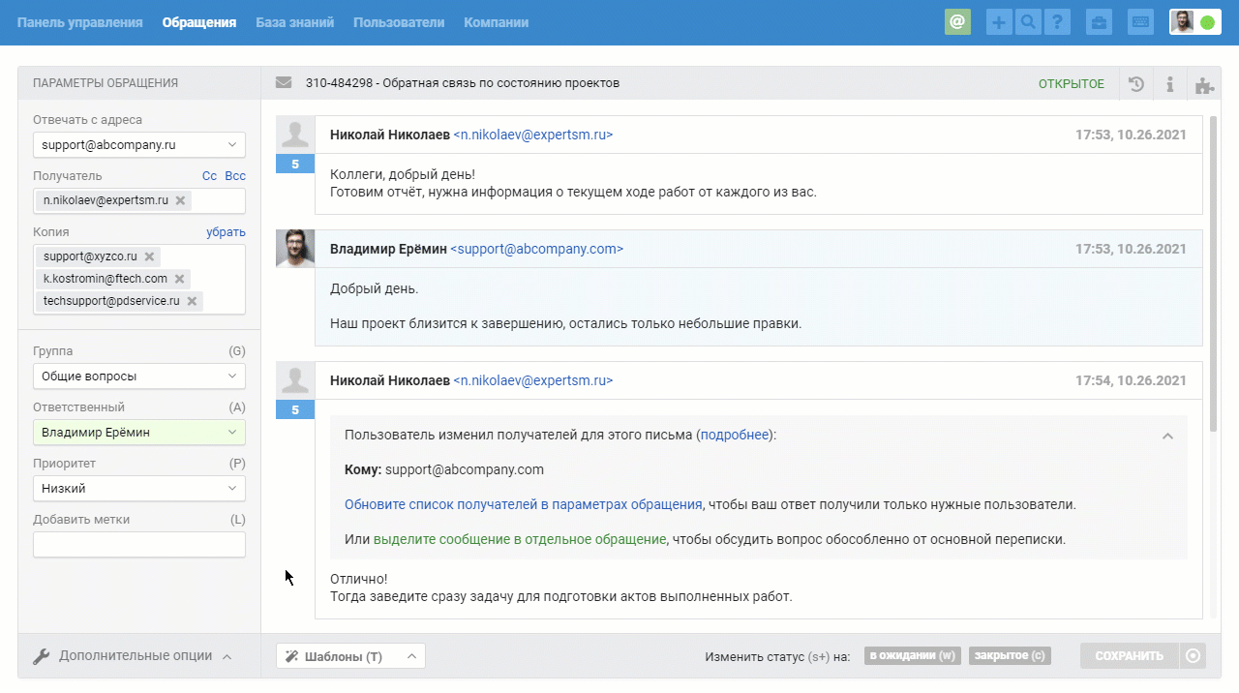Click the plus icon to create new item

(x=998, y=22)
